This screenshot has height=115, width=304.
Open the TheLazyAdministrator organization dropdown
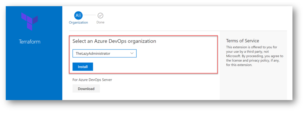coord(104,53)
